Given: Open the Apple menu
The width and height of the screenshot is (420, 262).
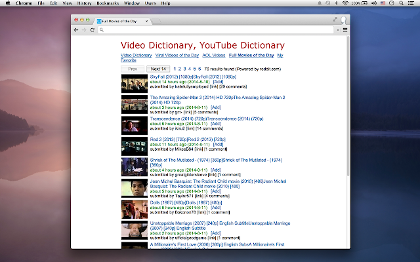Looking at the screenshot, I should pos(8,3).
